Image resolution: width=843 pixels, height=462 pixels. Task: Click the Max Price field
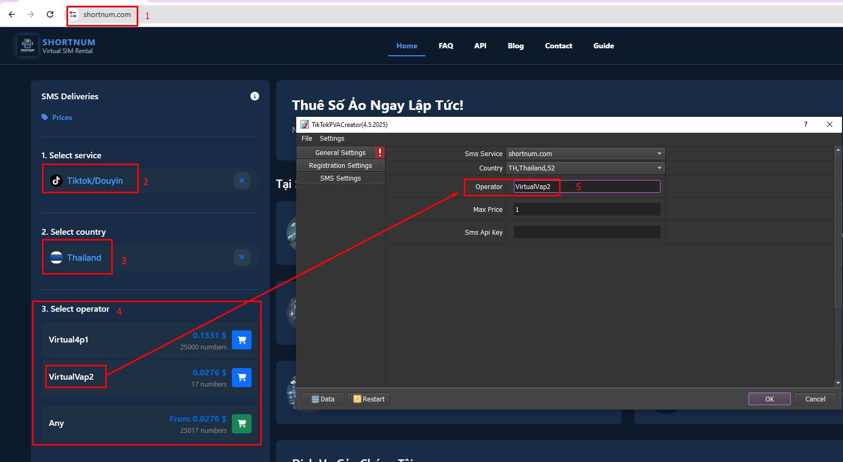587,209
